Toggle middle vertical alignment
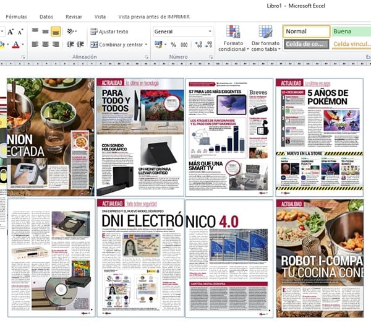Screen dimensions: 371x328 (x=45, y=31)
